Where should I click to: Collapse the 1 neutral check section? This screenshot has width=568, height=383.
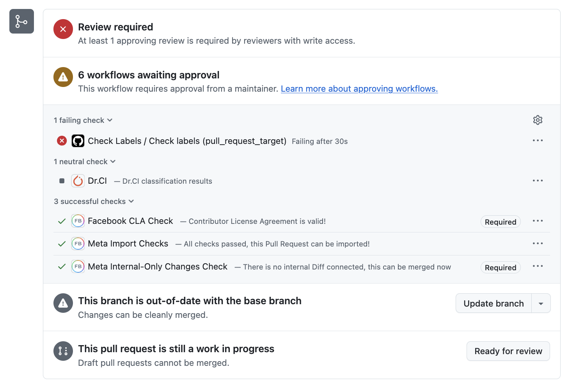pyautogui.click(x=85, y=161)
